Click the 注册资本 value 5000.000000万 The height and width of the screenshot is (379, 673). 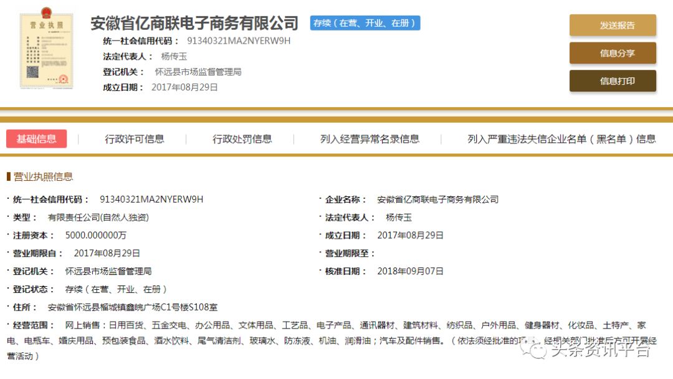click(x=95, y=236)
